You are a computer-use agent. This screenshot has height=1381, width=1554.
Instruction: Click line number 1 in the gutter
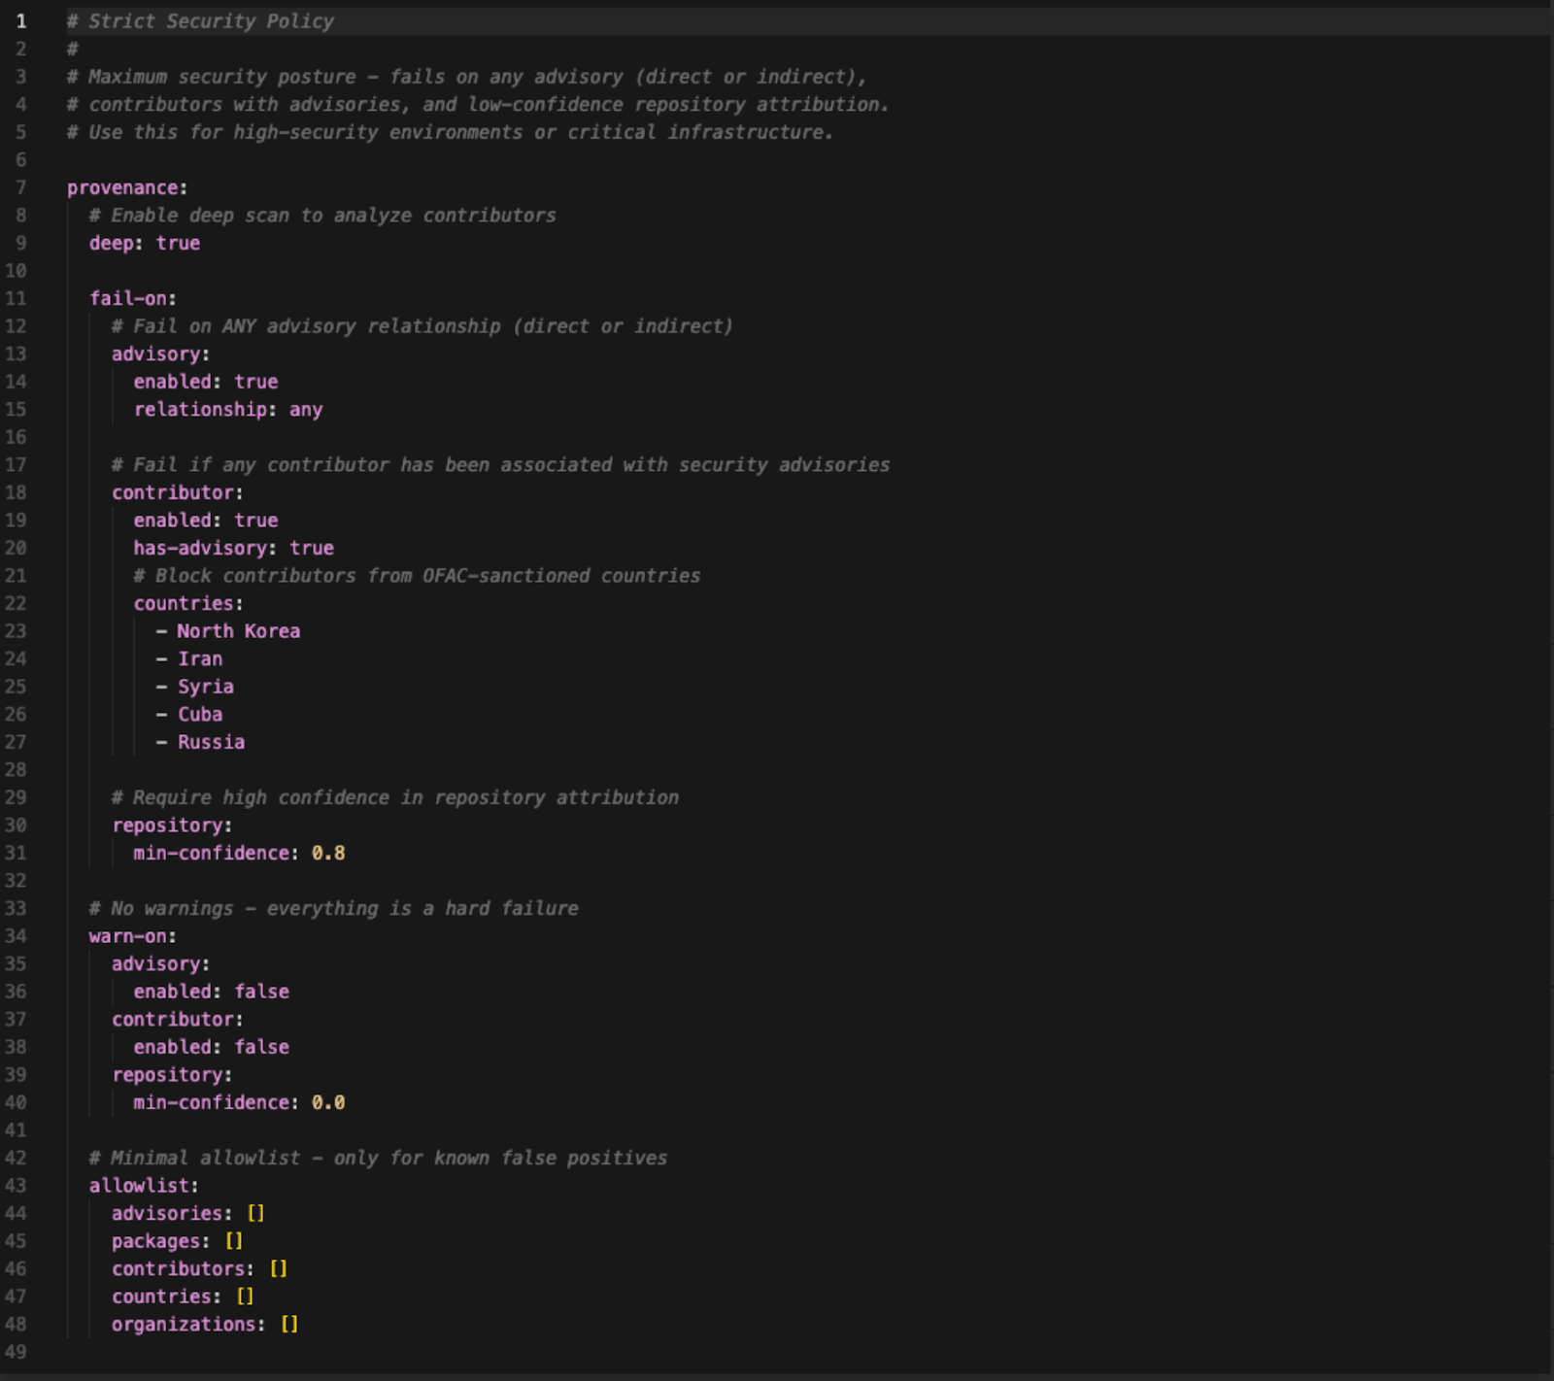coord(21,21)
